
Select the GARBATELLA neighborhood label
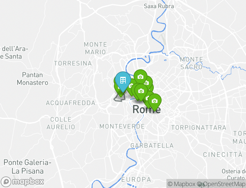pyautogui.click(x=152, y=146)
